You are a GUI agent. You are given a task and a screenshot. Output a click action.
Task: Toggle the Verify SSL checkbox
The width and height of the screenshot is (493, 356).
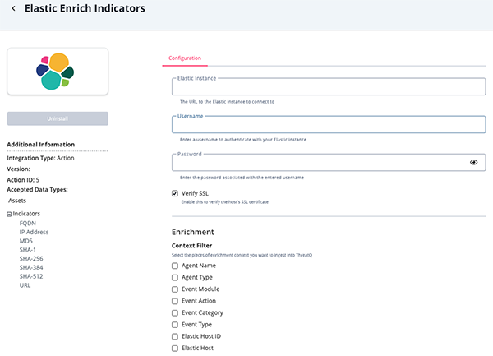tap(175, 193)
